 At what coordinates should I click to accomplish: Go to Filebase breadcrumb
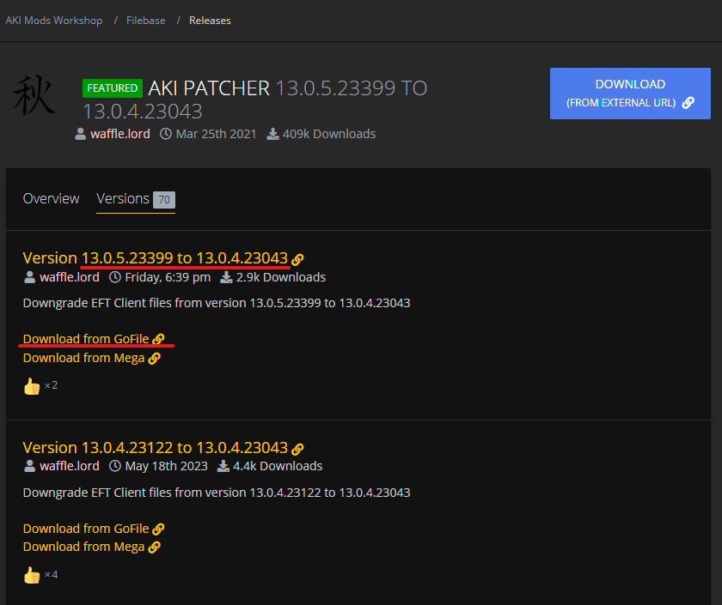(x=145, y=21)
